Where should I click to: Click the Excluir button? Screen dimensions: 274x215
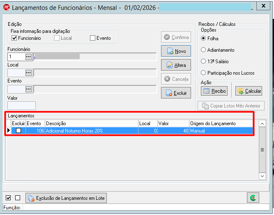coord(176,93)
